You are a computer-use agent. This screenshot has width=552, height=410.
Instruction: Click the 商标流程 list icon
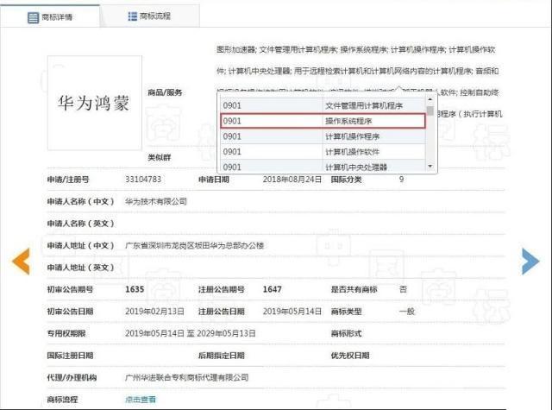pos(132,16)
